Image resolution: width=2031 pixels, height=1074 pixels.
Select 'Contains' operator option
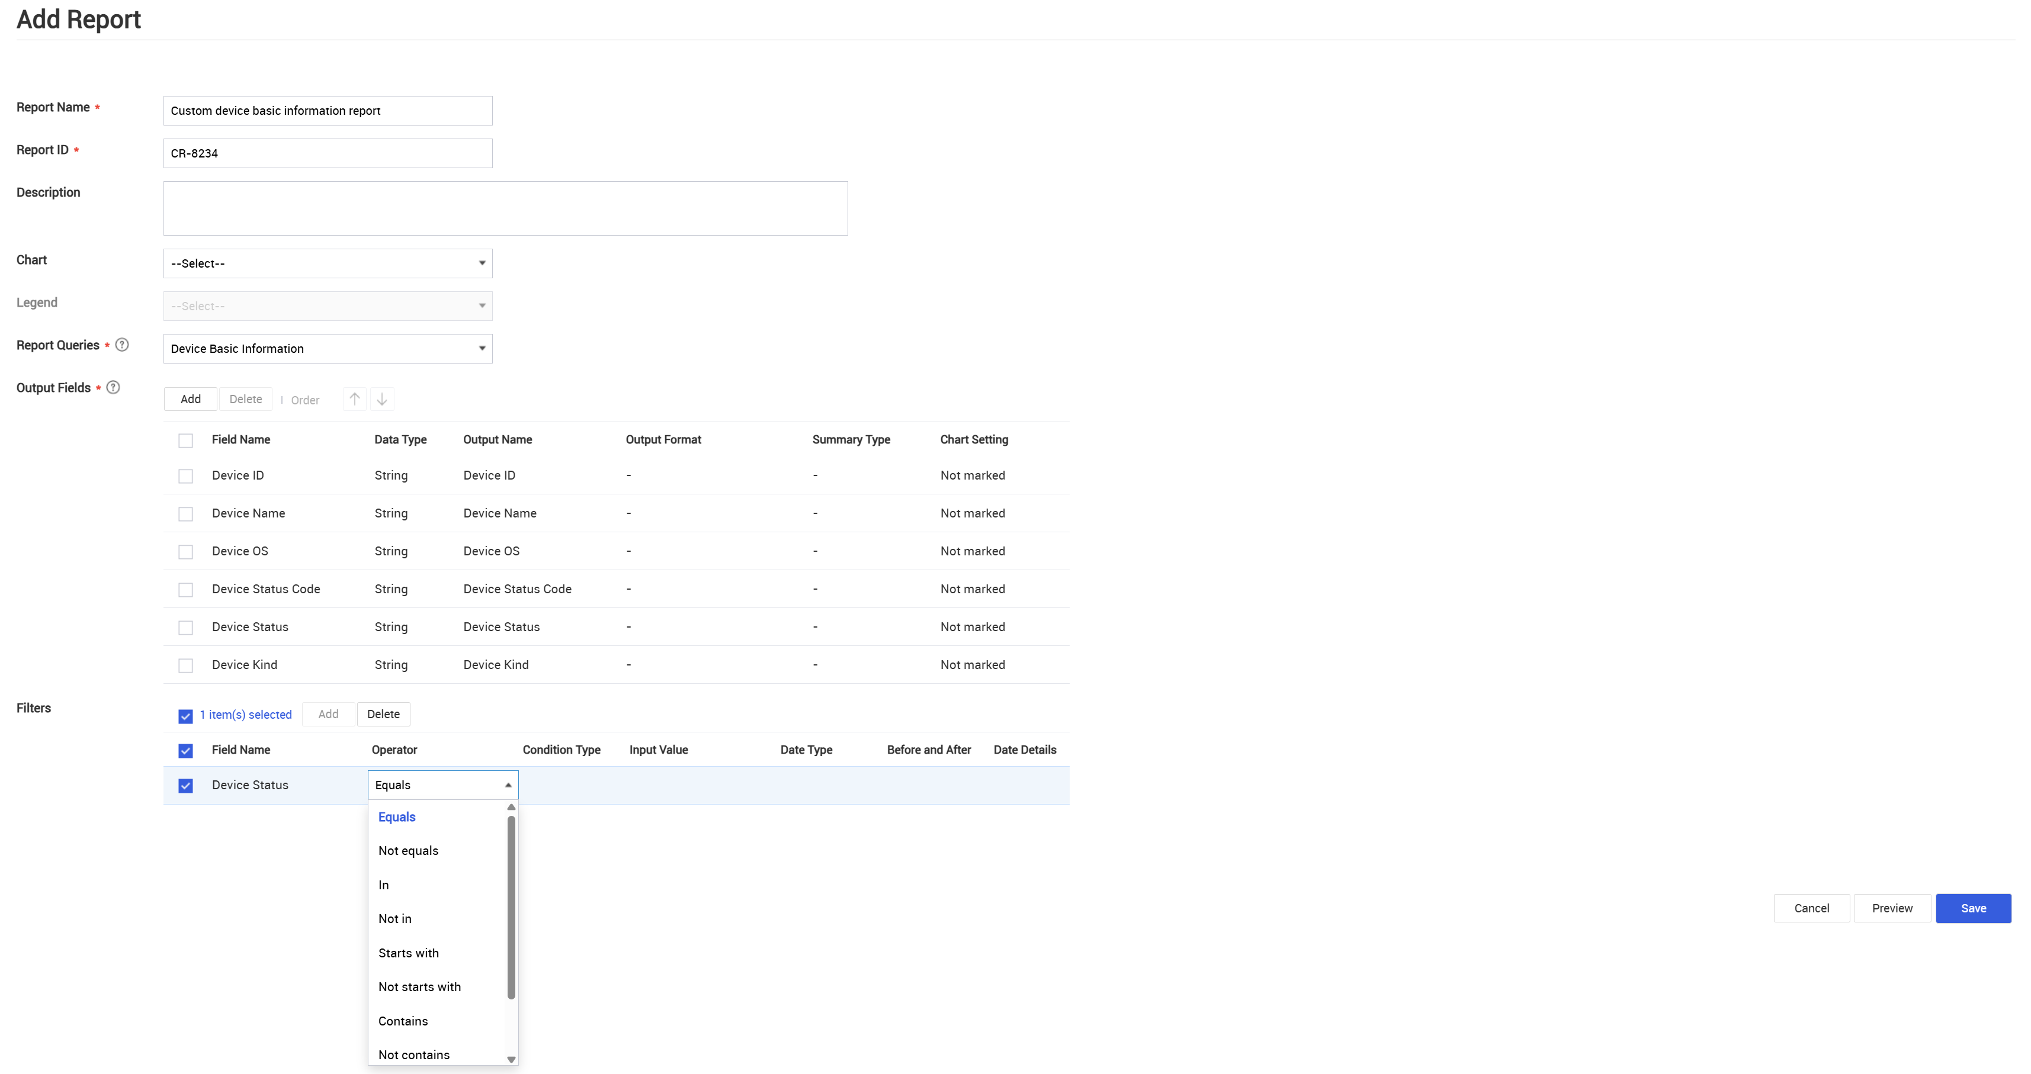tap(403, 1020)
